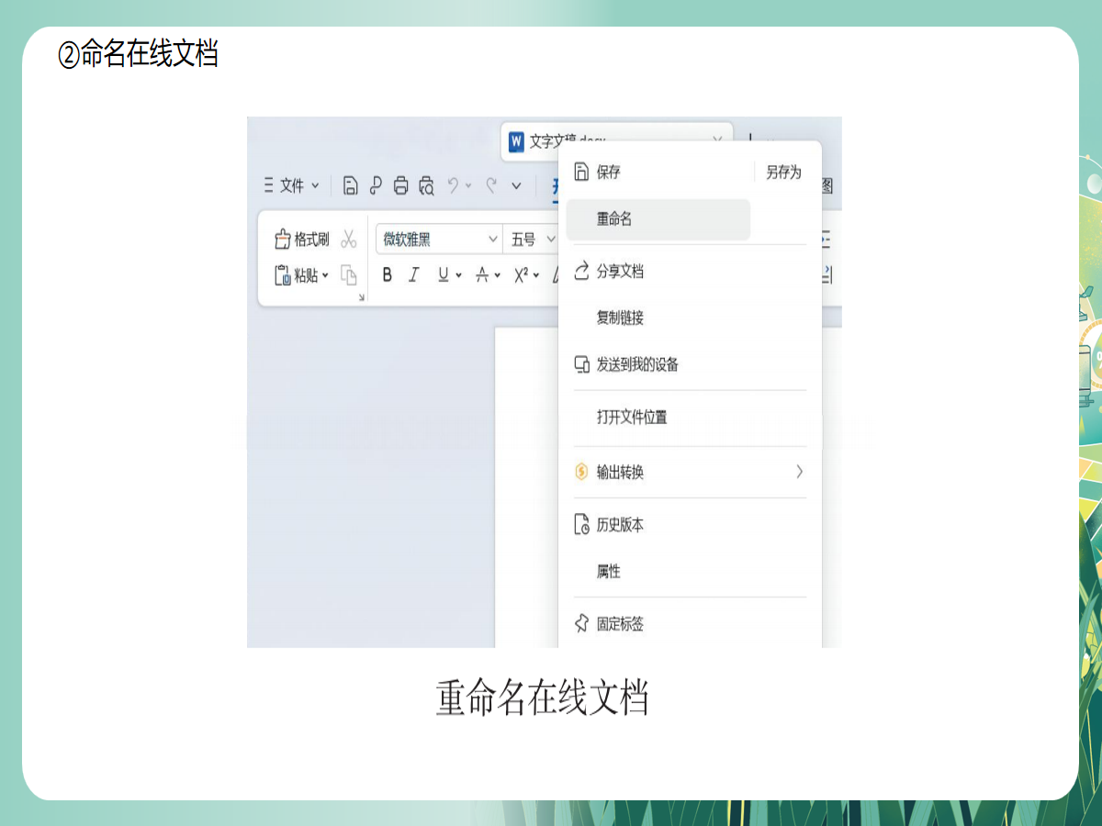Toggle underline formatting with U
The image size is (1102, 826).
[444, 274]
